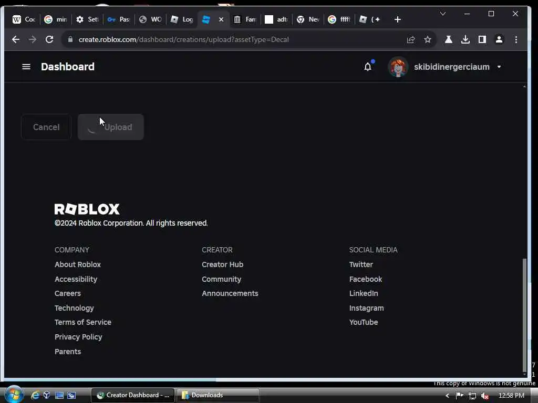Open the Parents link

(x=68, y=352)
